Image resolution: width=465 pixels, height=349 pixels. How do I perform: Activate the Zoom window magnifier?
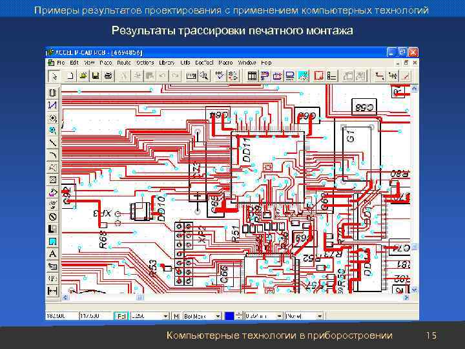point(203,76)
